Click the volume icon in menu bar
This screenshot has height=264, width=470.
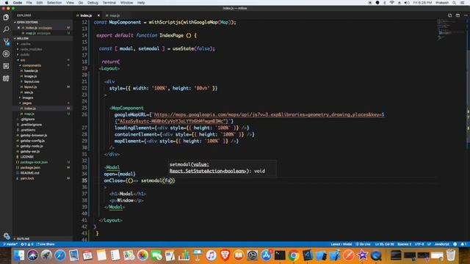click(x=407, y=3)
